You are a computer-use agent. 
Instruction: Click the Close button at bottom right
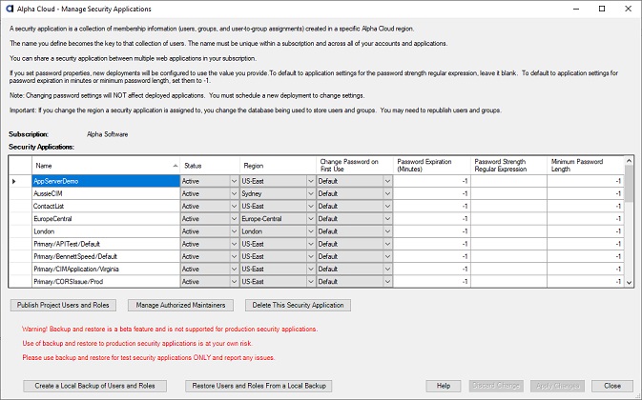[x=612, y=386]
